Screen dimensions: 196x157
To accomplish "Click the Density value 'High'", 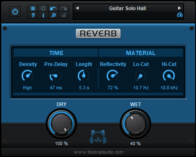I will click(x=27, y=88).
